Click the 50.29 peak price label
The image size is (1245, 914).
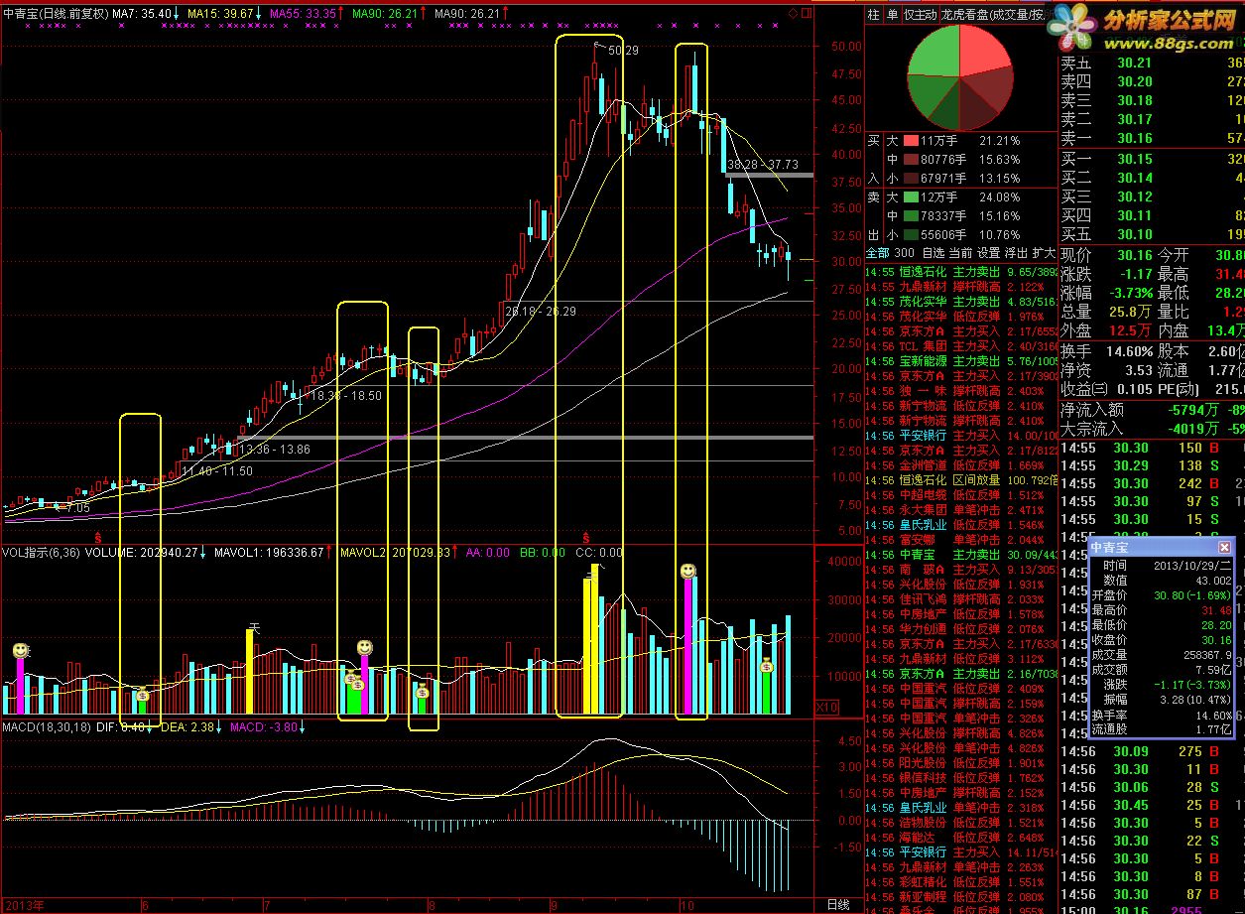click(x=623, y=50)
